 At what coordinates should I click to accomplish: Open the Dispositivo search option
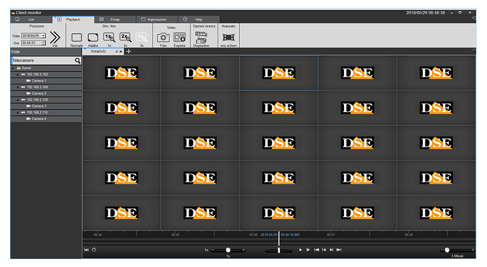201,37
